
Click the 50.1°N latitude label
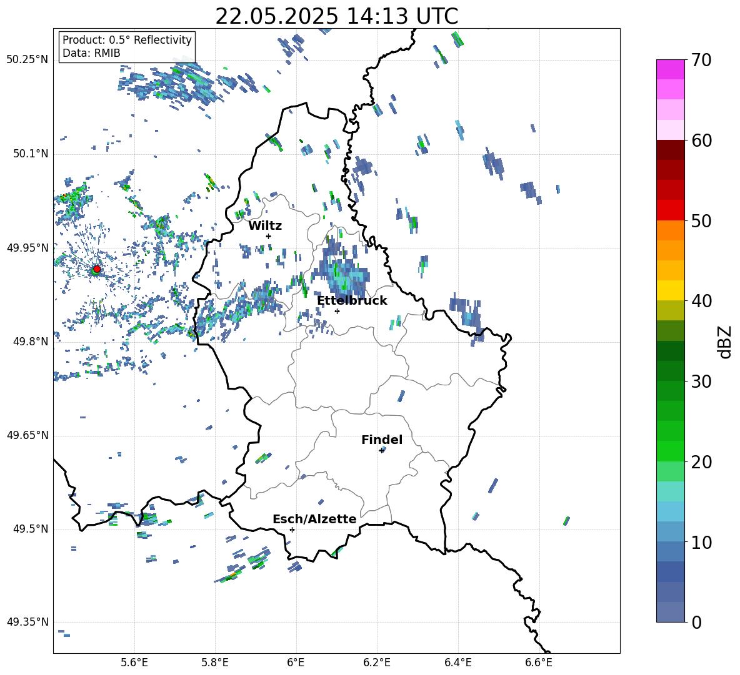click(31, 154)
